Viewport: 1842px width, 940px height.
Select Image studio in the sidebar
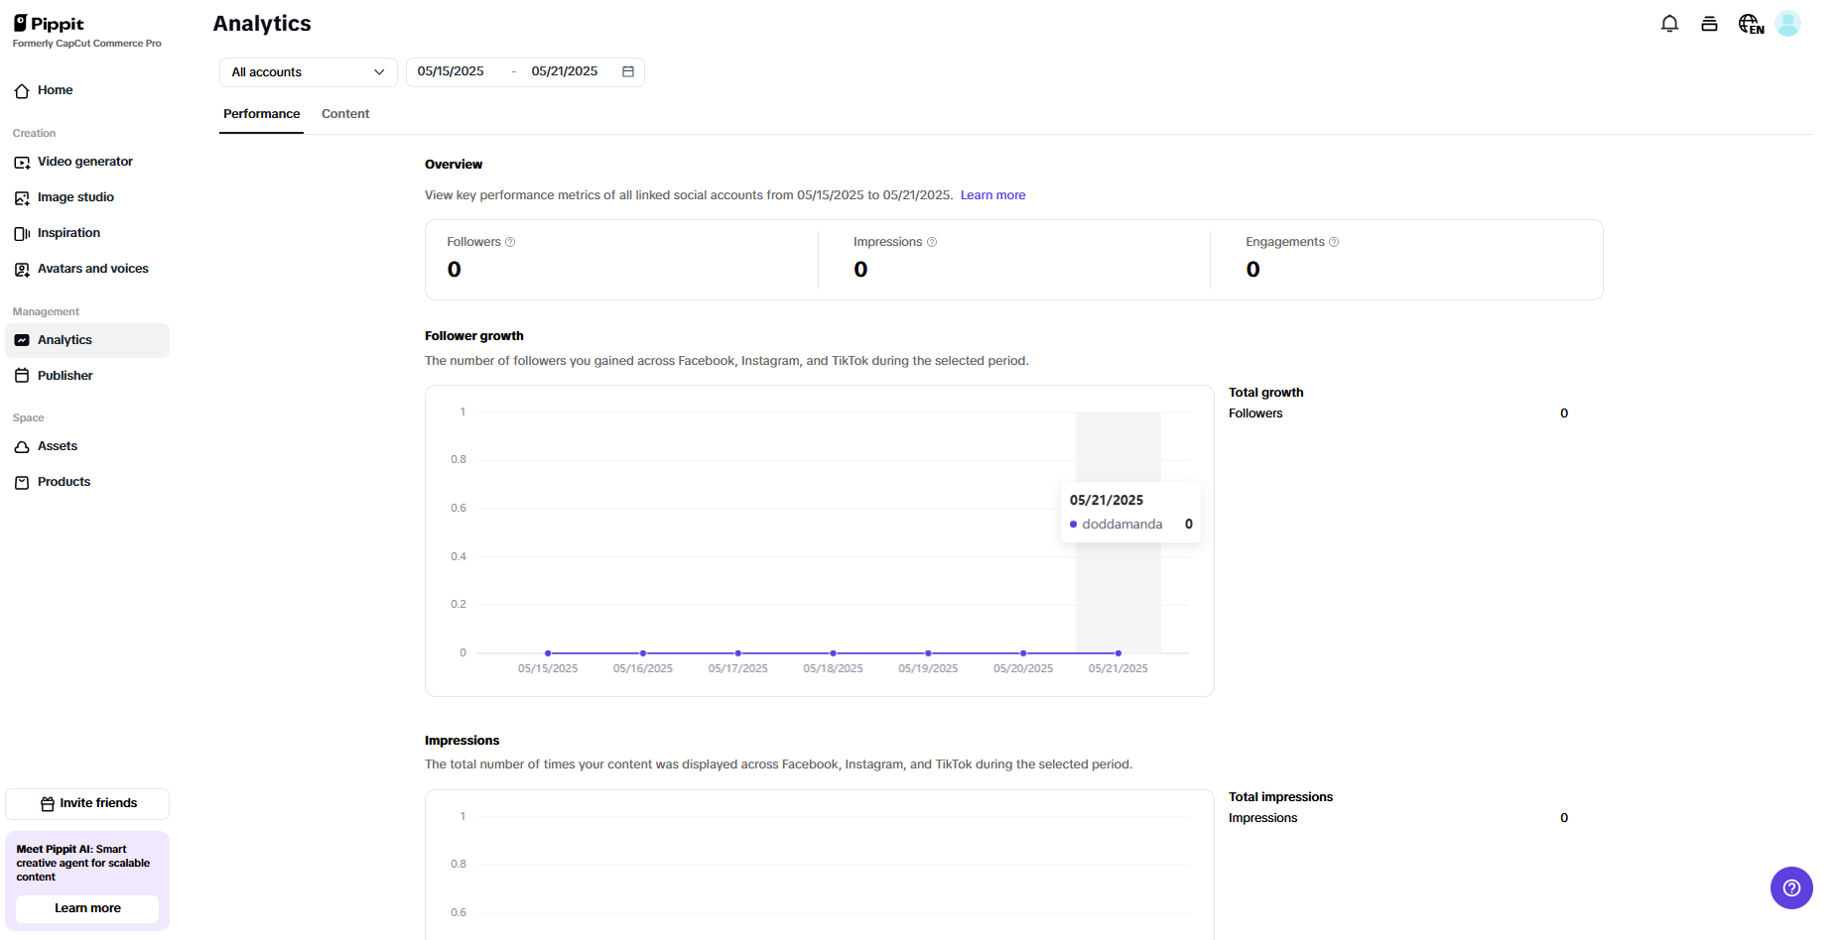[x=74, y=196]
